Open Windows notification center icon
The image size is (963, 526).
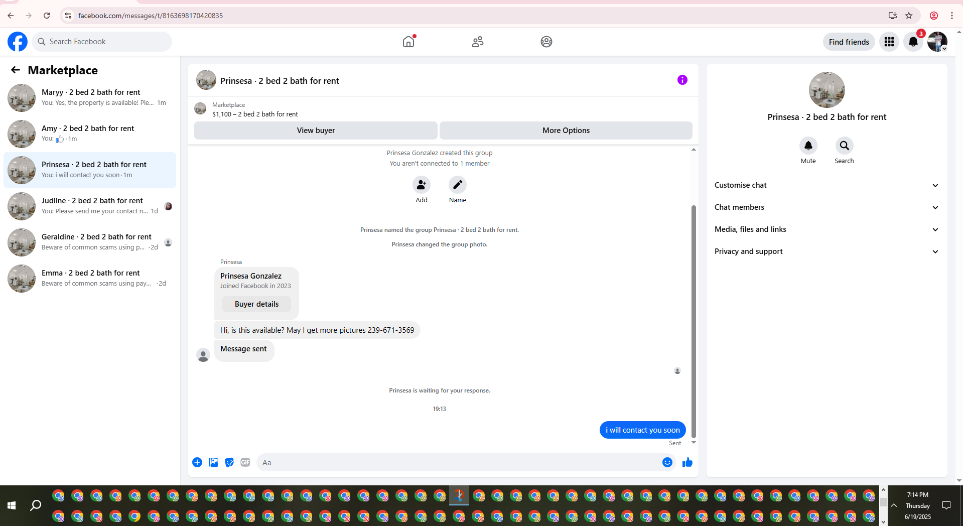[x=946, y=505]
